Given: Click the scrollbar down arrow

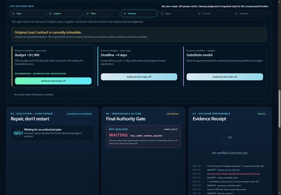Looking at the screenshot, I should [279, 193].
